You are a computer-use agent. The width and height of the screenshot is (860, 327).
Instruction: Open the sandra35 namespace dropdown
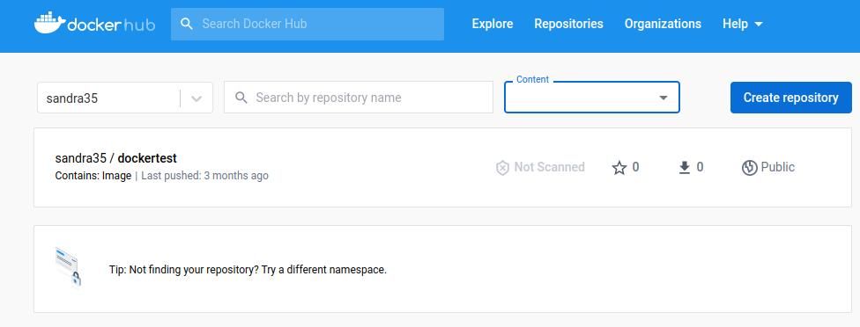(x=124, y=98)
